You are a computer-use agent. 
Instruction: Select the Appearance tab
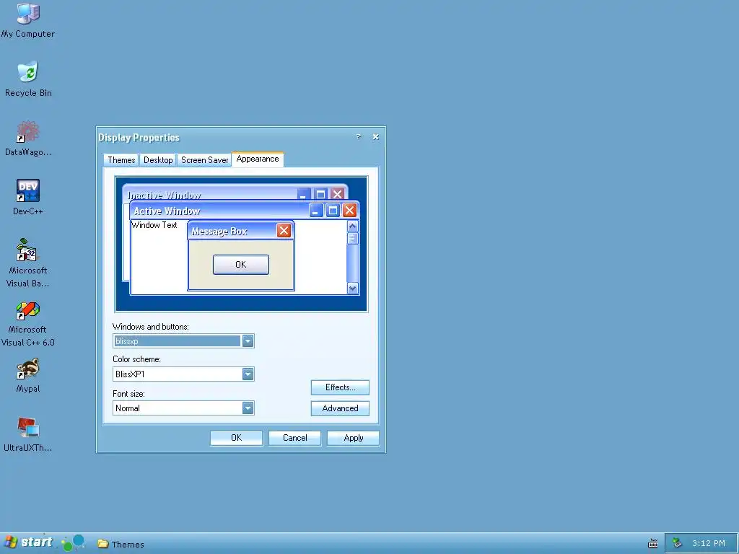258,159
